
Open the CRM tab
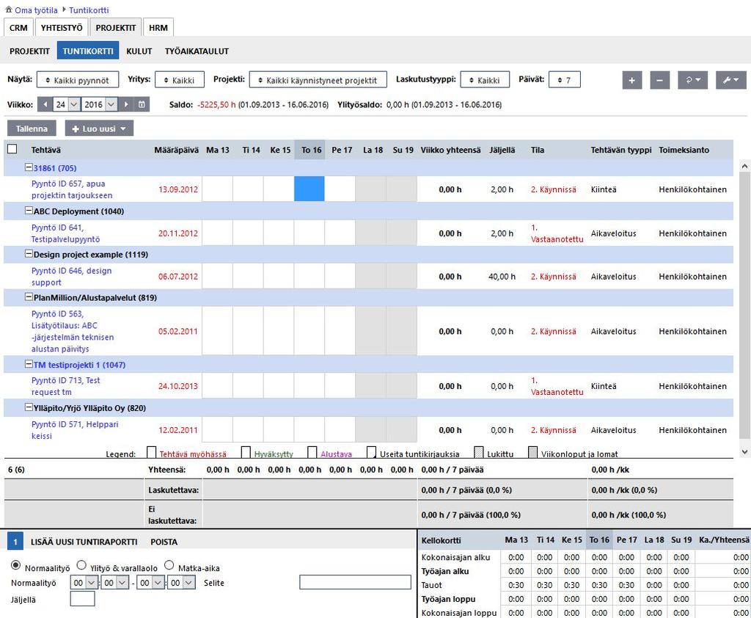[x=18, y=28]
